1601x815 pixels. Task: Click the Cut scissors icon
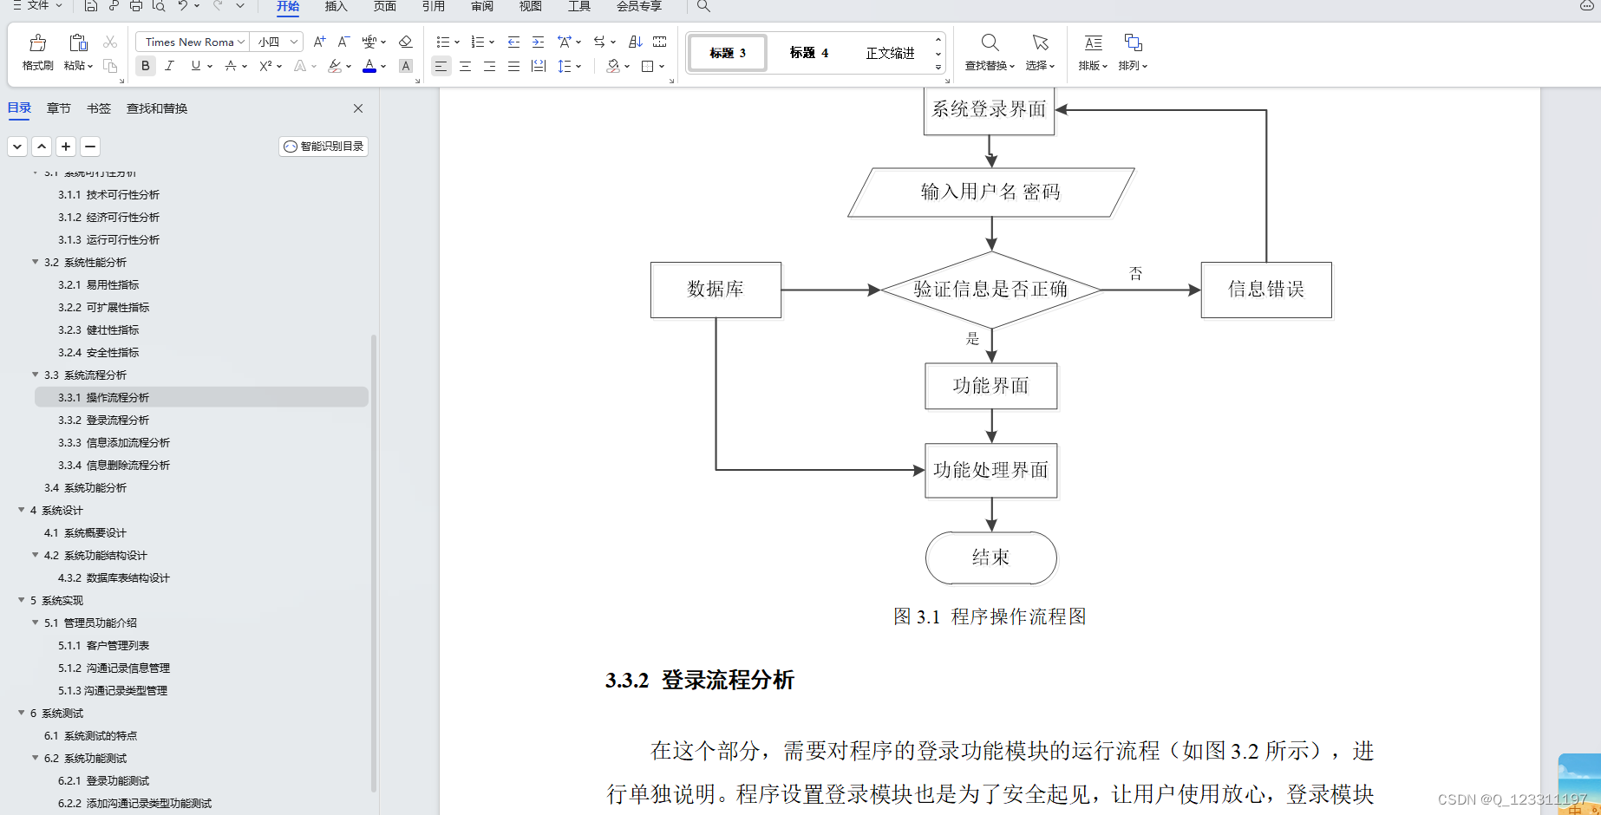tap(110, 42)
